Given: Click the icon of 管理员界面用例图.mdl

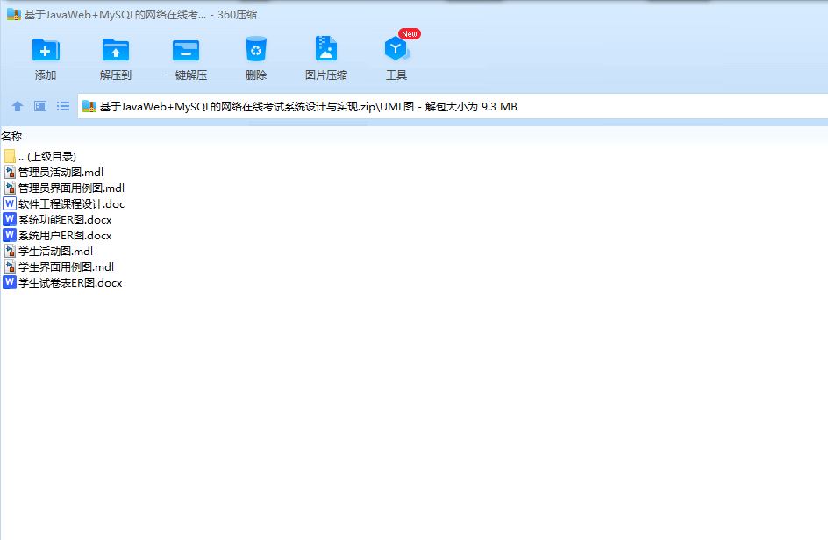Looking at the screenshot, I should click(10, 188).
